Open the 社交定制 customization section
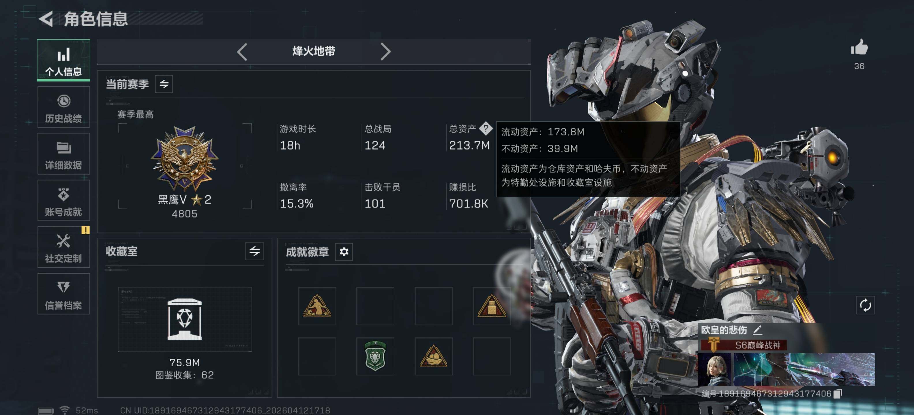This screenshot has height=415, width=914. click(63, 247)
